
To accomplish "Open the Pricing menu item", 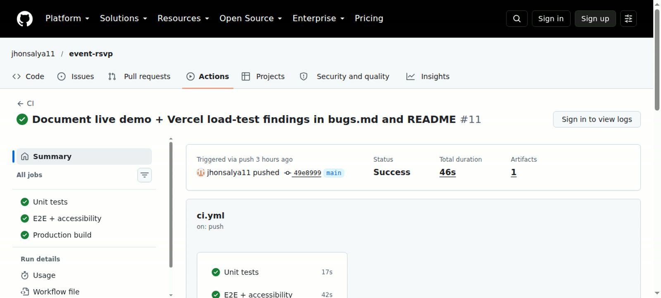I will pos(369,19).
